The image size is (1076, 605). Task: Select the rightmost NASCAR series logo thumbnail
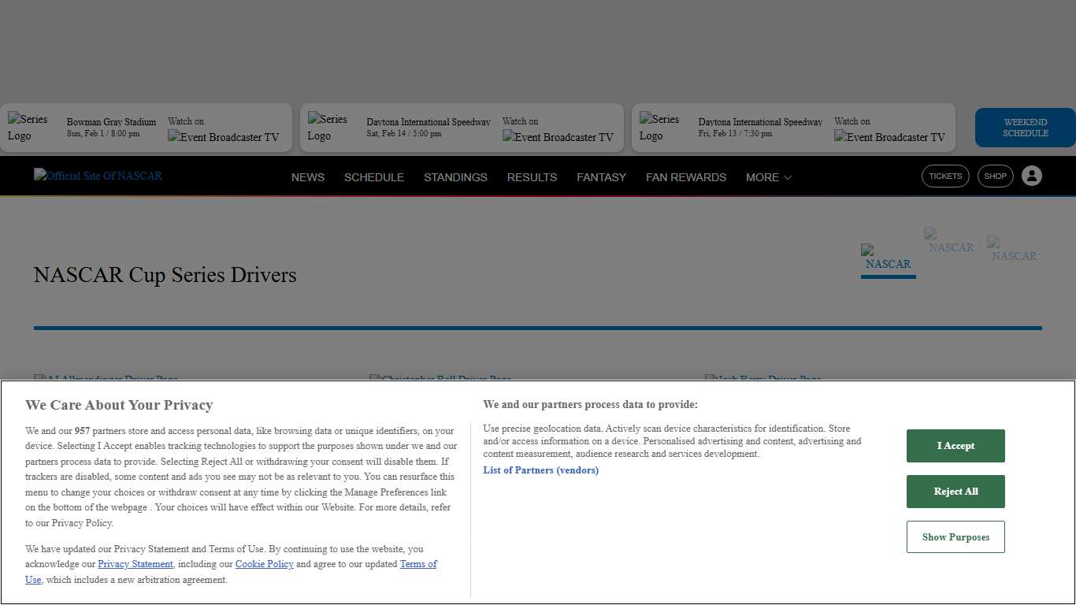(1012, 250)
